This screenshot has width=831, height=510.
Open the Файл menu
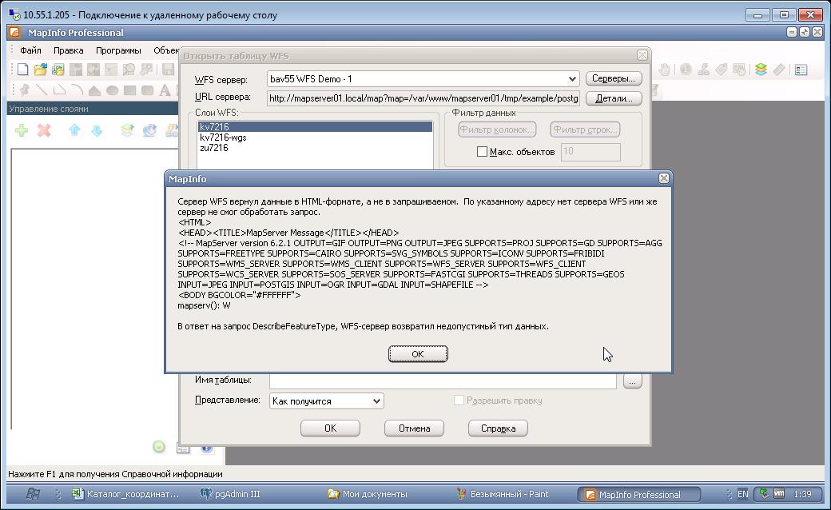click(x=30, y=50)
